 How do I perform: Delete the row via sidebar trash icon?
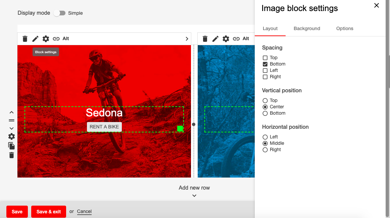pyautogui.click(x=11, y=155)
